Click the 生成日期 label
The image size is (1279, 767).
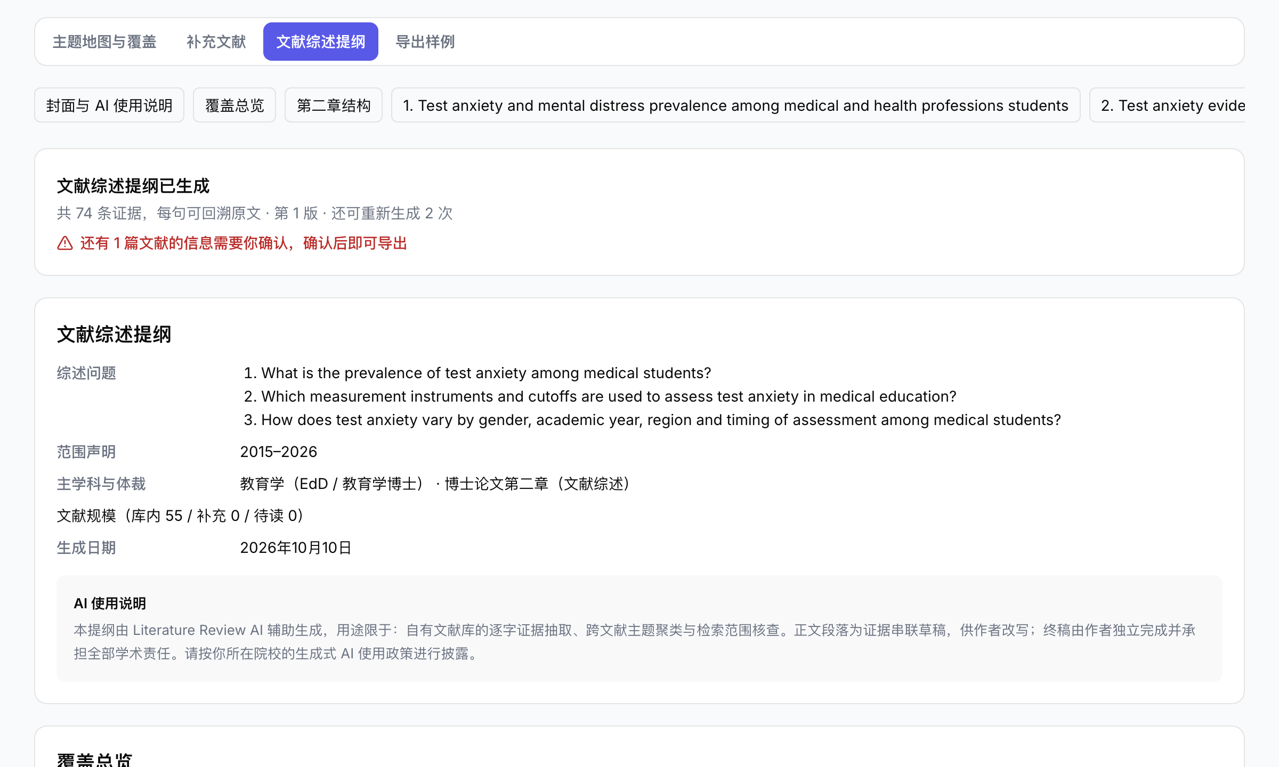click(86, 548)
